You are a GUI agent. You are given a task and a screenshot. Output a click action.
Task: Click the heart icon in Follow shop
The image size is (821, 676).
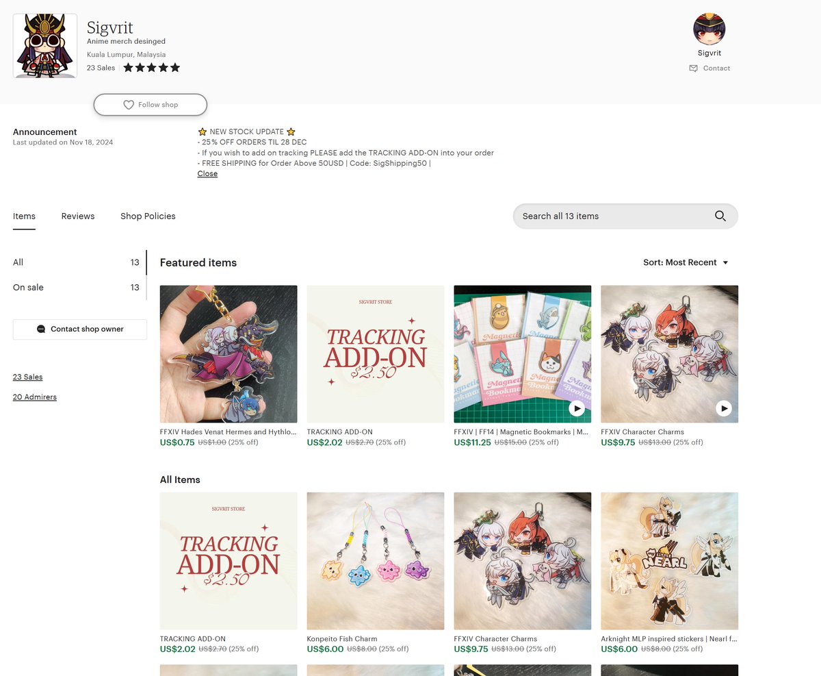(129, 105)
